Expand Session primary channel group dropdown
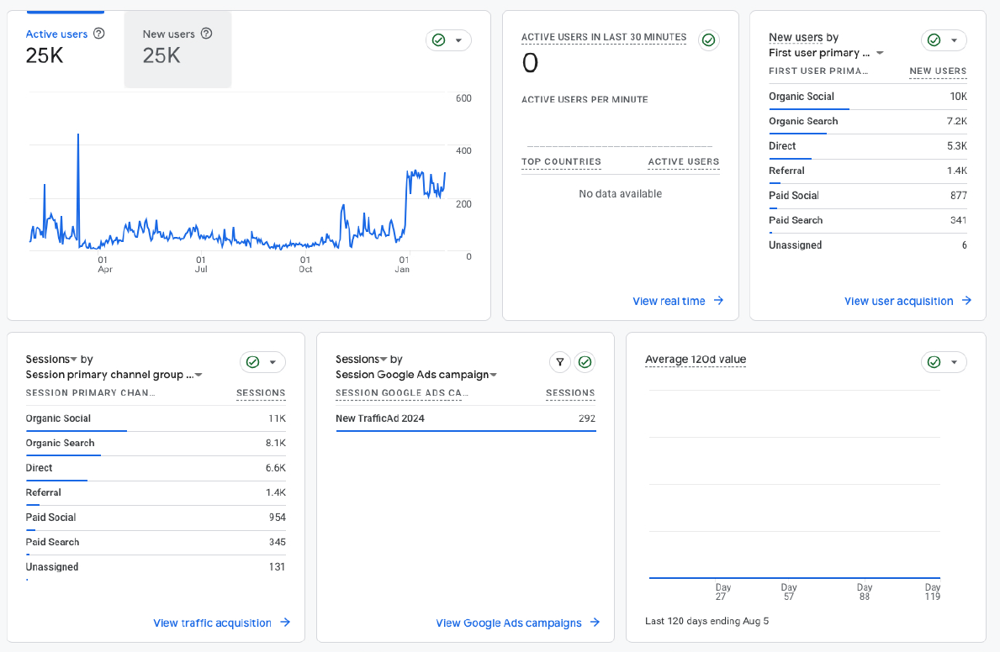 click(199, 375)
